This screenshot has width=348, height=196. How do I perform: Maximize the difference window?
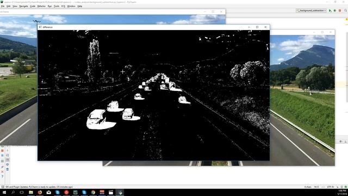tap(257, 27)
